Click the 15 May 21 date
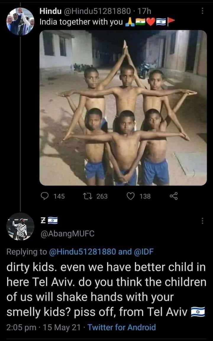Image resolution: width=213 pixels, height=341 pixels. pyautogui.click(x=62, y=327)
